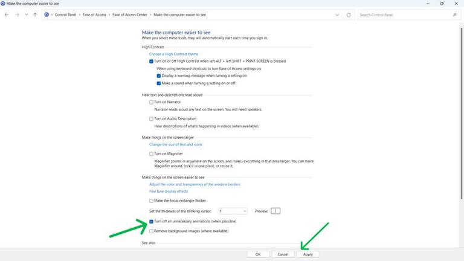Screen dimensions: 464x261
Task: Enable Turn on Magnifier checkbox
Action: (151, 154)
